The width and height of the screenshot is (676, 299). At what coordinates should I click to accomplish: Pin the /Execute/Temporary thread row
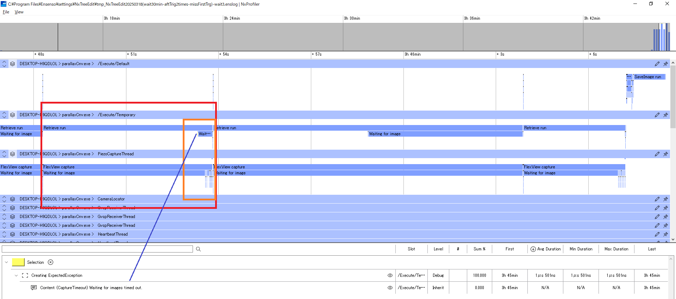point(665,115)
